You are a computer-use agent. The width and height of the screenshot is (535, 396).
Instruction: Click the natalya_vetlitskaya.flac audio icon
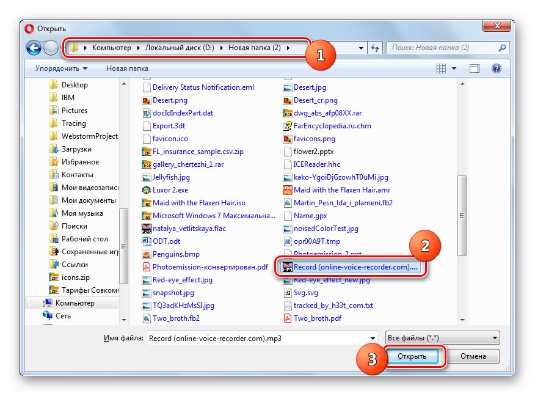click(147, 229)
